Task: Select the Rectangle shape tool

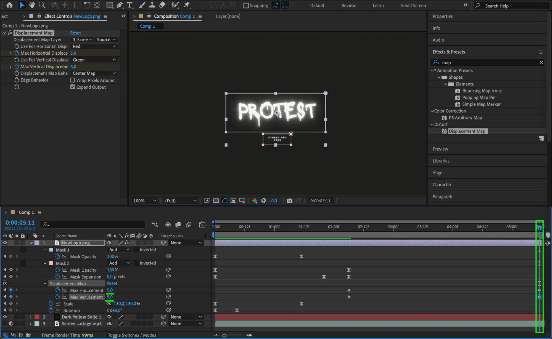Action: [110, 5]
